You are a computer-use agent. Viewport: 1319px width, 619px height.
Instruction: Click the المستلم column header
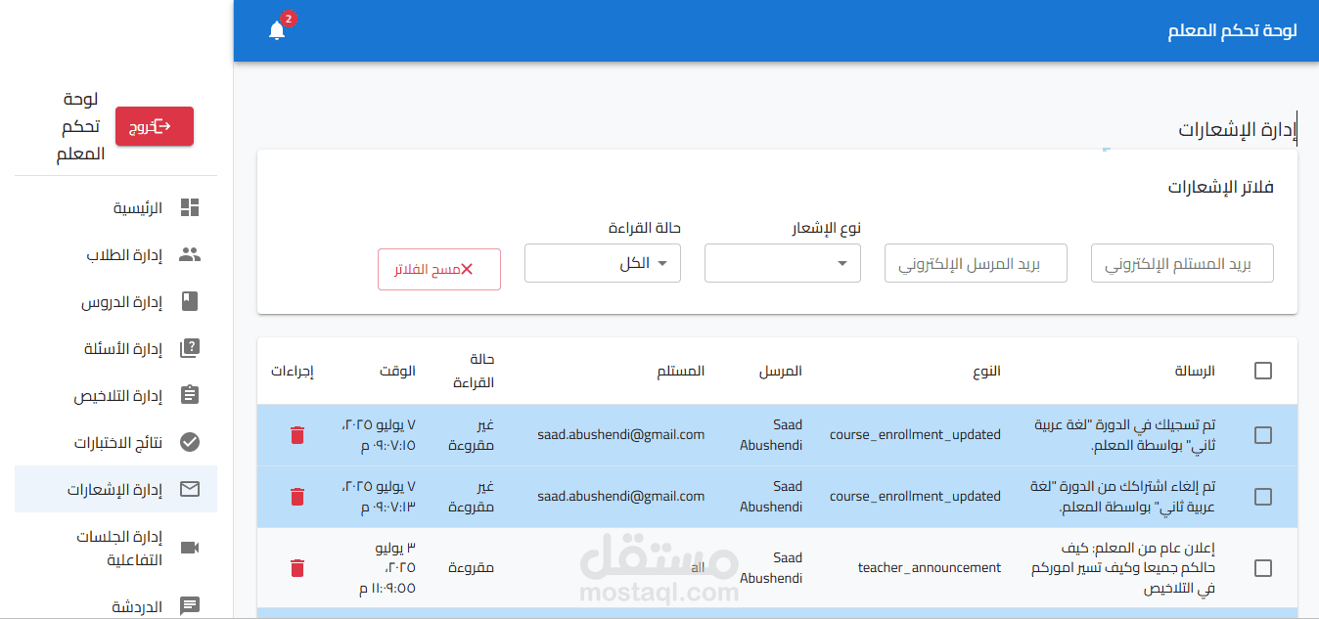click(681, 371)
